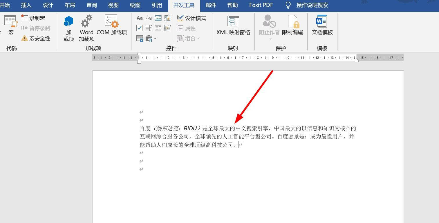This screenshot has height=223, width=439.
Task: Click the first line indent marker on ruler
Action: click(x=139, y=55)
